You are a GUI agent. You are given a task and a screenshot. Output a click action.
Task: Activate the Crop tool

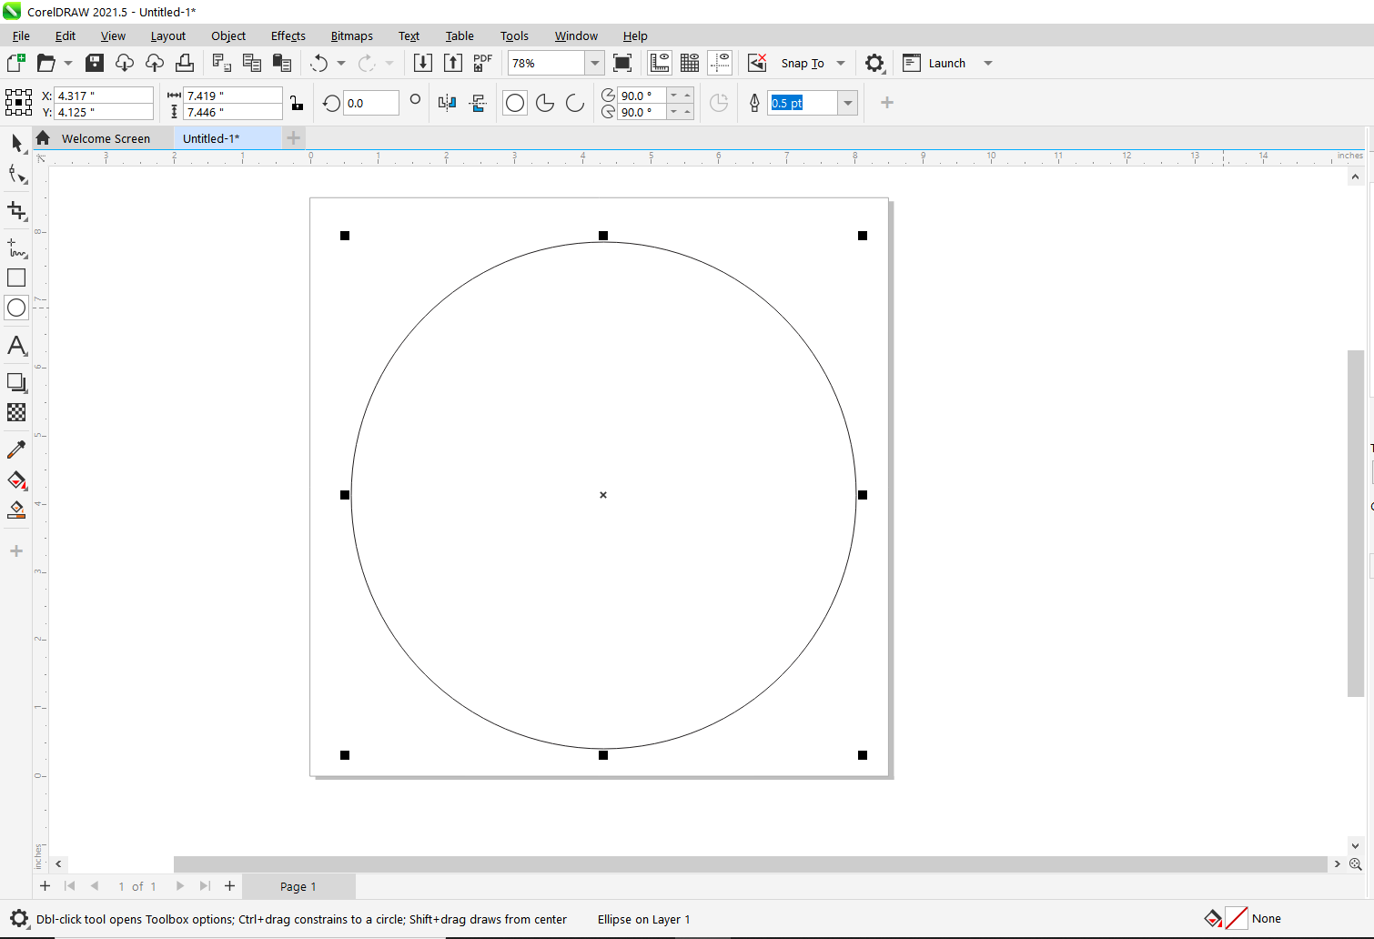(15, 210)
